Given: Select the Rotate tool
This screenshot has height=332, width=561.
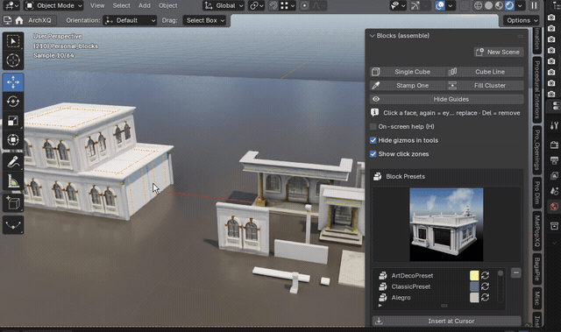Looking at the screenshot, I should [x=13, y=102].
